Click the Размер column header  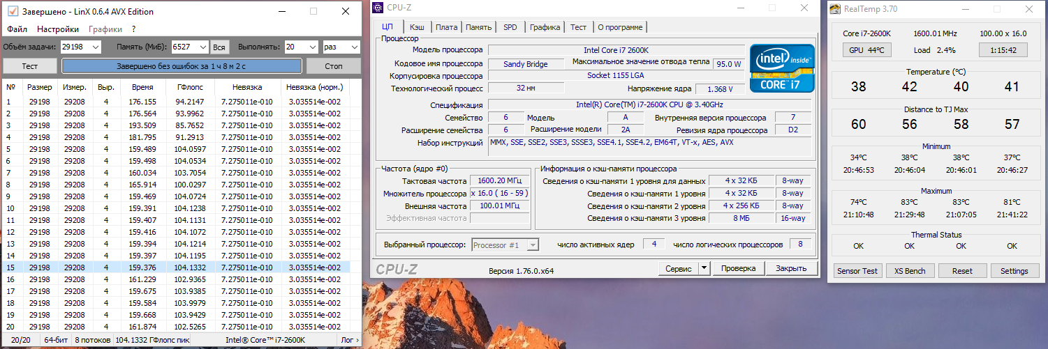point(40,87)
